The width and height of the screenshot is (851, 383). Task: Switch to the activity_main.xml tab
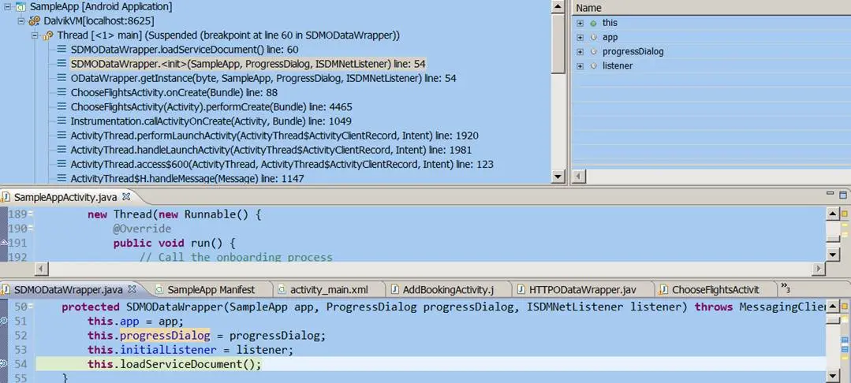point(328,289)
